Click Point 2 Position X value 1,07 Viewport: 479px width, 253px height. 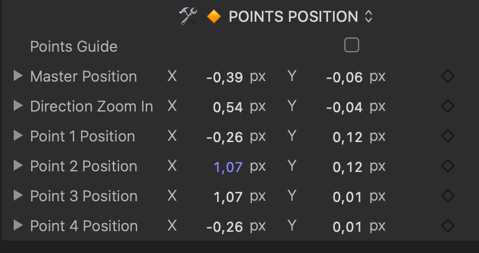tap(228, 167)
